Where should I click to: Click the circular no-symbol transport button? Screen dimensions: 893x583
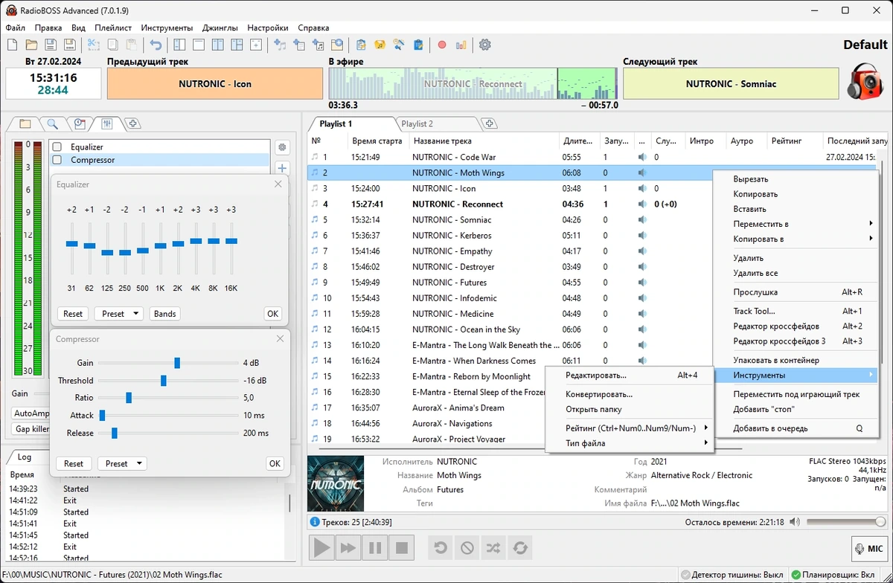(x=467, y=548)
